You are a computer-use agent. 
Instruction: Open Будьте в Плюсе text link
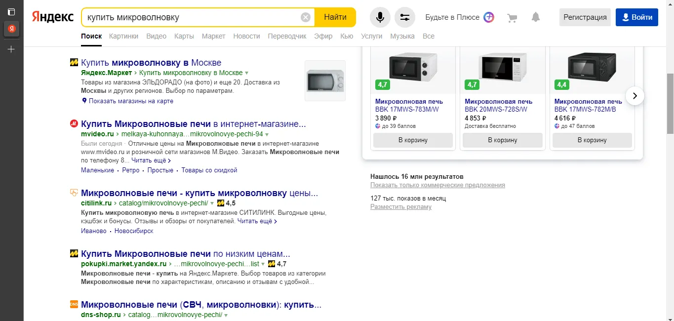click(452, 17)
